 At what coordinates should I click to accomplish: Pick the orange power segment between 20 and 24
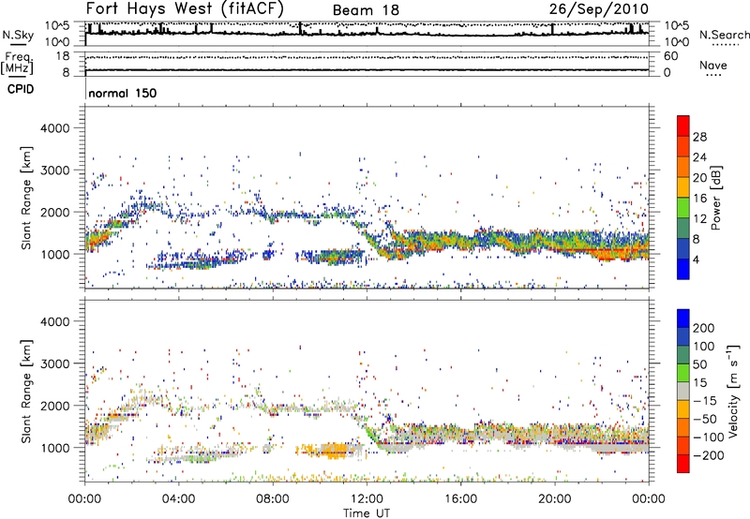pos(683,168)
